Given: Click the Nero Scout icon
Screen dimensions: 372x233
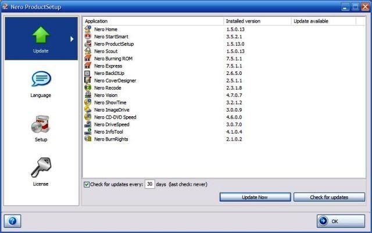Looking at the screenshot, I should click(88, 51).
